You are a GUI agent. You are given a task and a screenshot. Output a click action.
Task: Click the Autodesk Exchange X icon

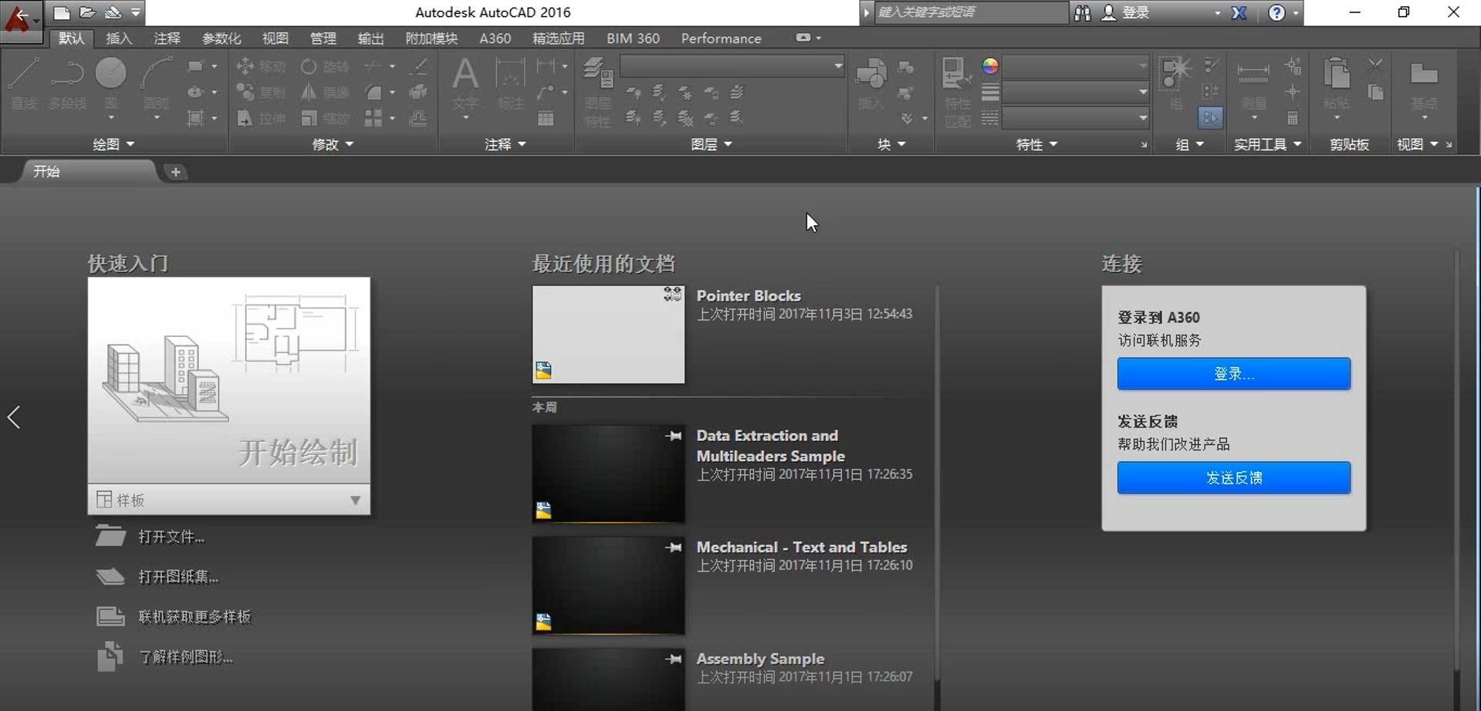coord(1239,12)
